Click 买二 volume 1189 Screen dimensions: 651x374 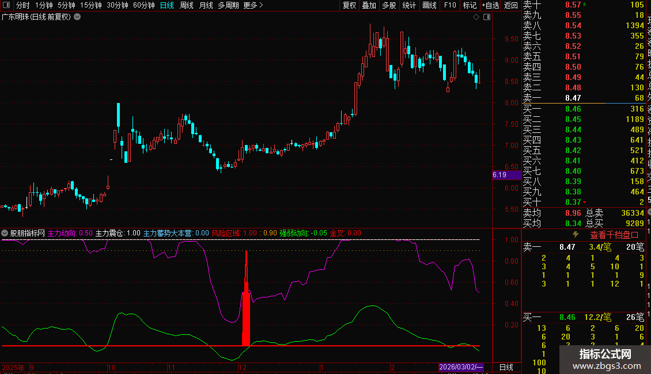(x=635, y=120)
